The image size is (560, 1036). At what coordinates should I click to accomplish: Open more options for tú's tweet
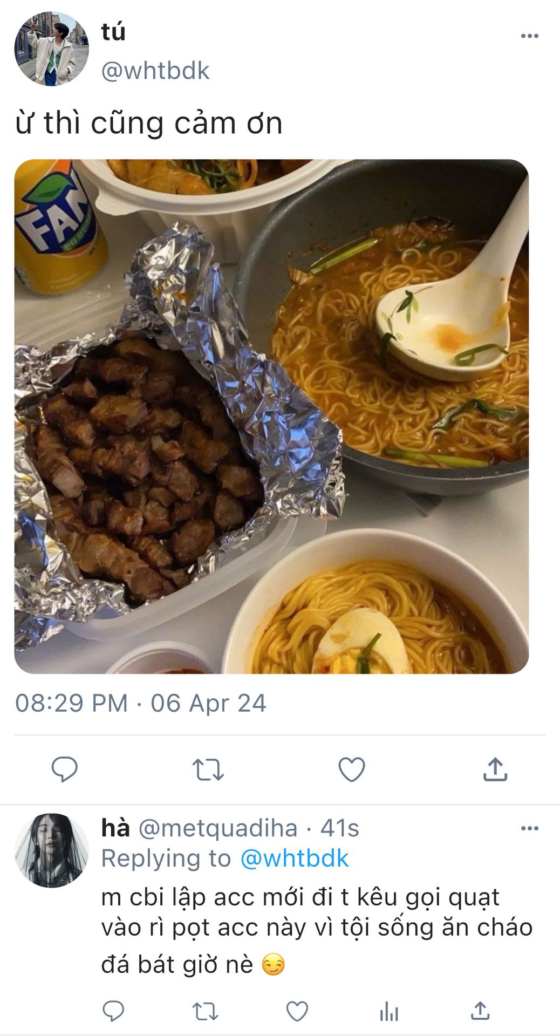point(529,36)
